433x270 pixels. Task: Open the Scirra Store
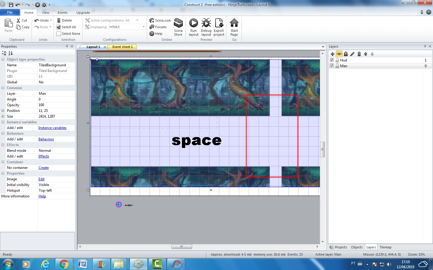[178, 27]
